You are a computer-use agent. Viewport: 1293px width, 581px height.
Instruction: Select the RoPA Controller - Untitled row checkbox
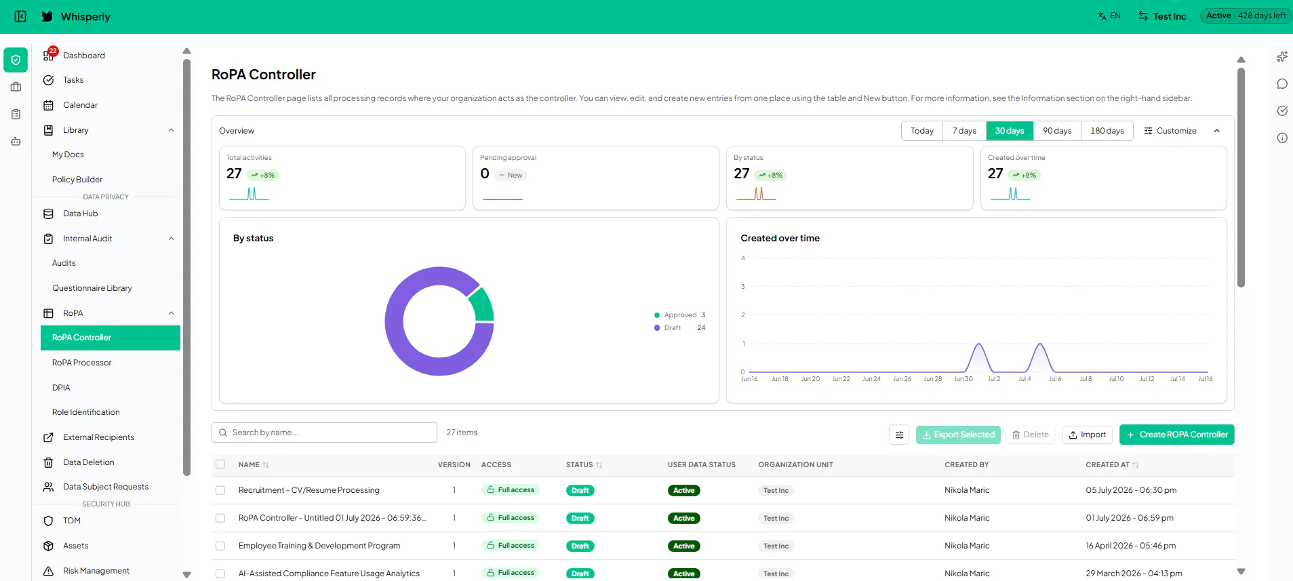(x=220, y=518)
